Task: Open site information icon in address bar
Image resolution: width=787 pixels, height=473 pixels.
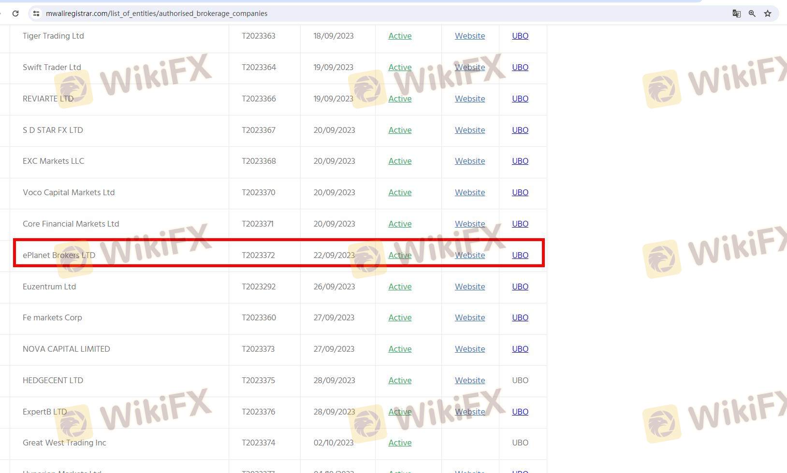Action: point(36,14)
